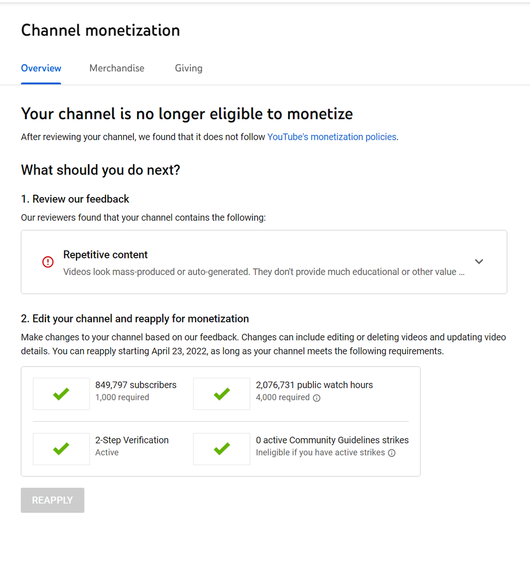Click the '2,076,731 public watch hours' text
The height and width of the screenshot is (574, 530).
click(314, 385)
